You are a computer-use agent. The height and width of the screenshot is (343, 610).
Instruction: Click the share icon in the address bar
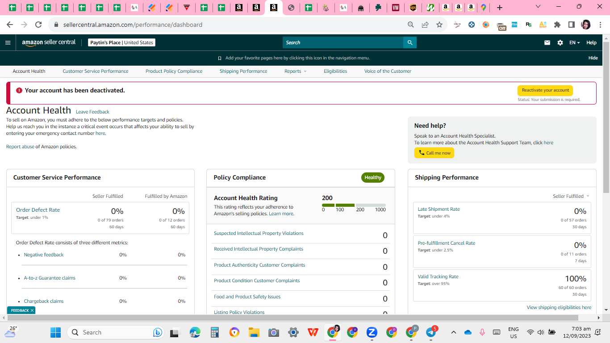(425, 25)
